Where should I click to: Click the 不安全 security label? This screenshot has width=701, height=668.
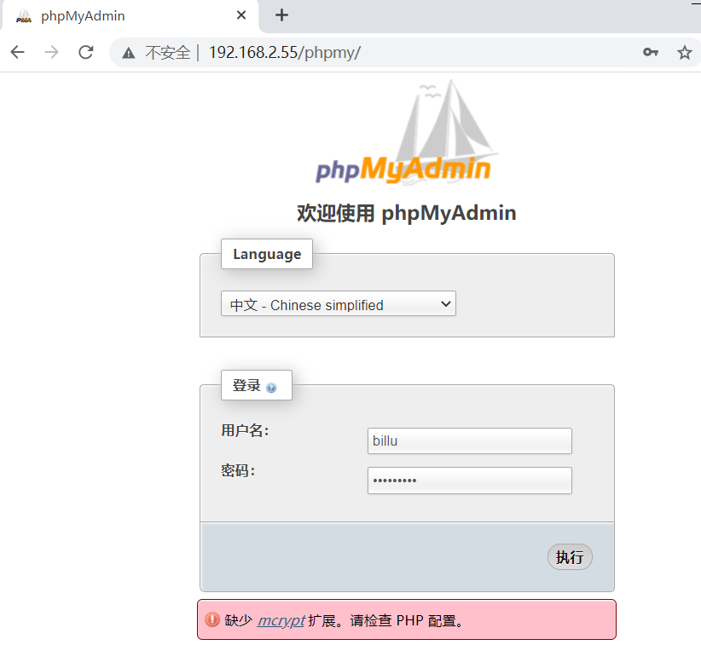168,53
